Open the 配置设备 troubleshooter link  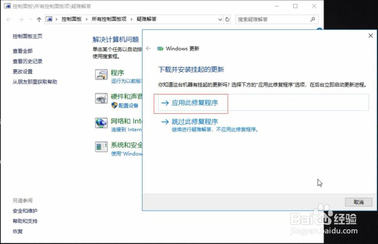click(129, 106)
